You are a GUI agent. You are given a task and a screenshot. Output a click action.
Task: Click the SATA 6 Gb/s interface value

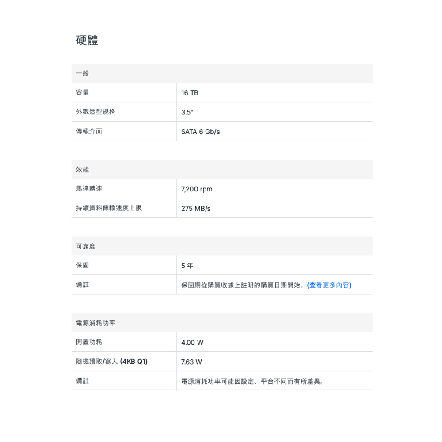200,132
